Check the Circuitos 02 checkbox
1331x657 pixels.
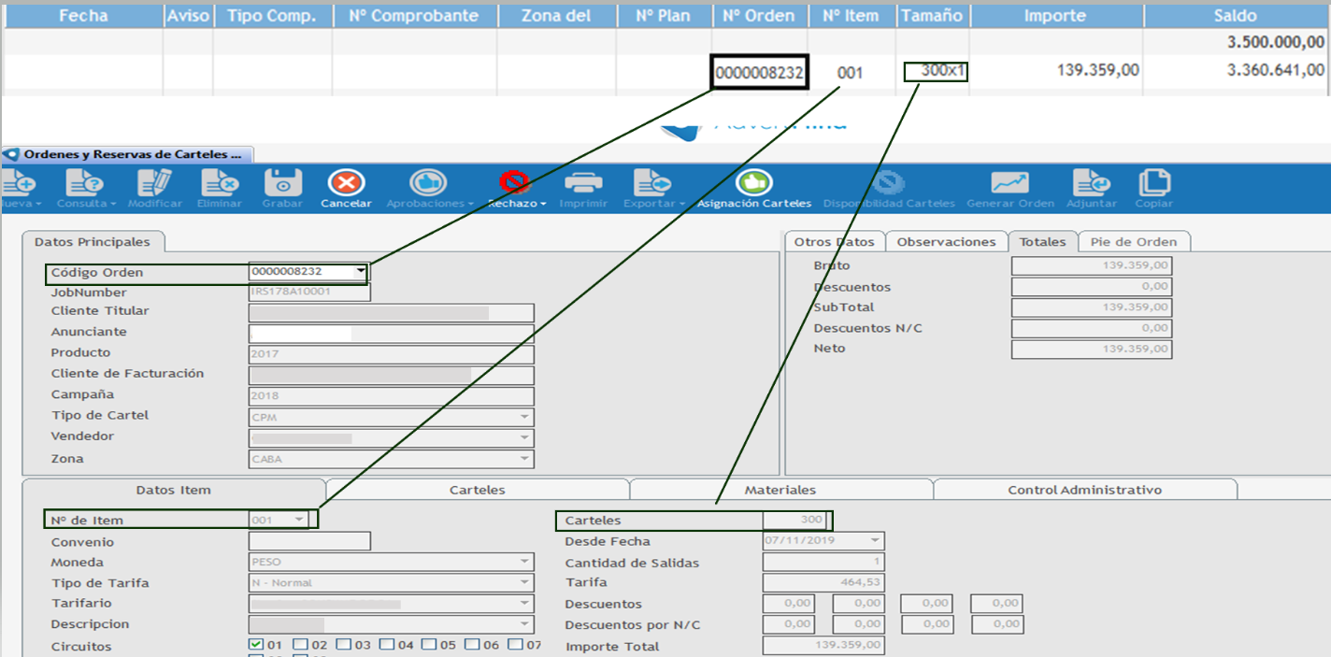299,645
